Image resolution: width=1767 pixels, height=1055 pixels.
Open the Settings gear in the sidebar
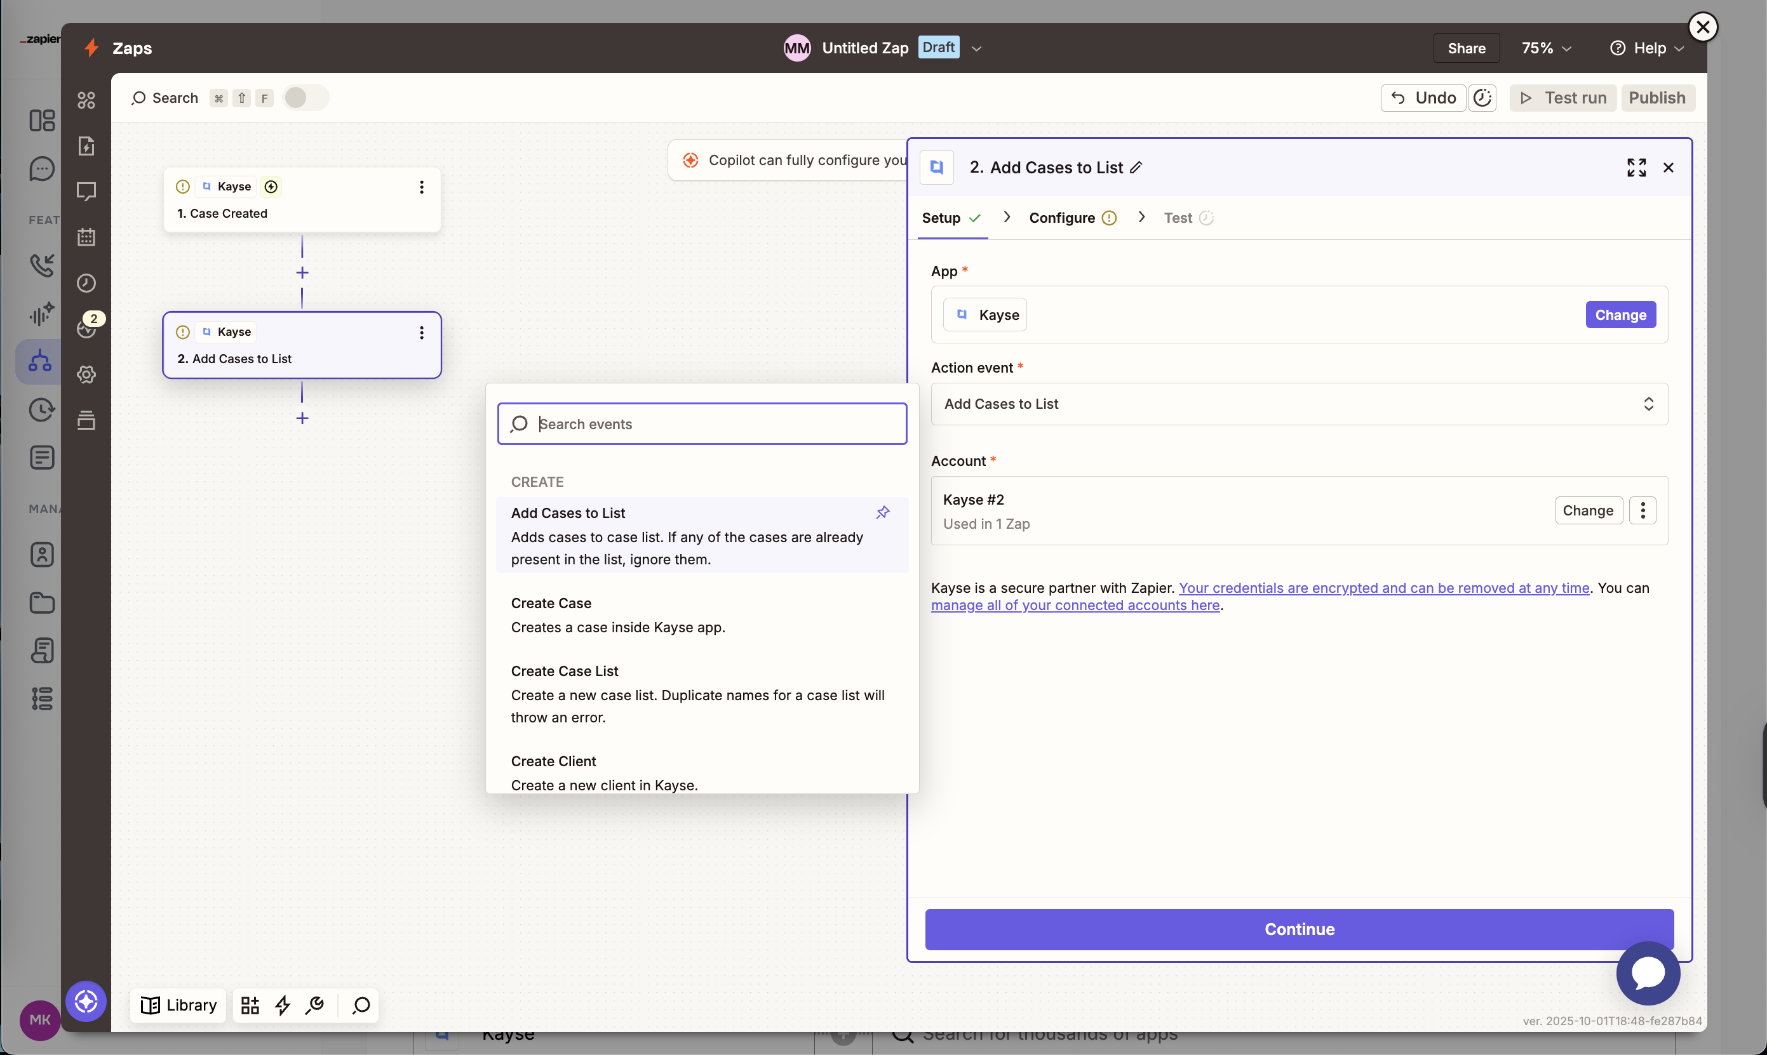tap(87, 375)
